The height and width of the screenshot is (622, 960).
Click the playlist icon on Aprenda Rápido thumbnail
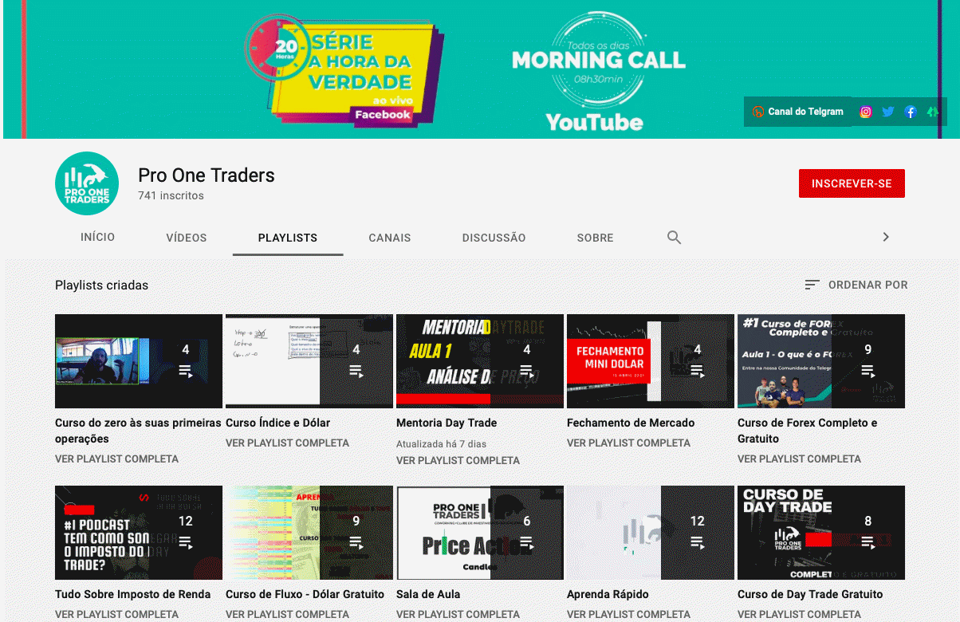(697, 542)
